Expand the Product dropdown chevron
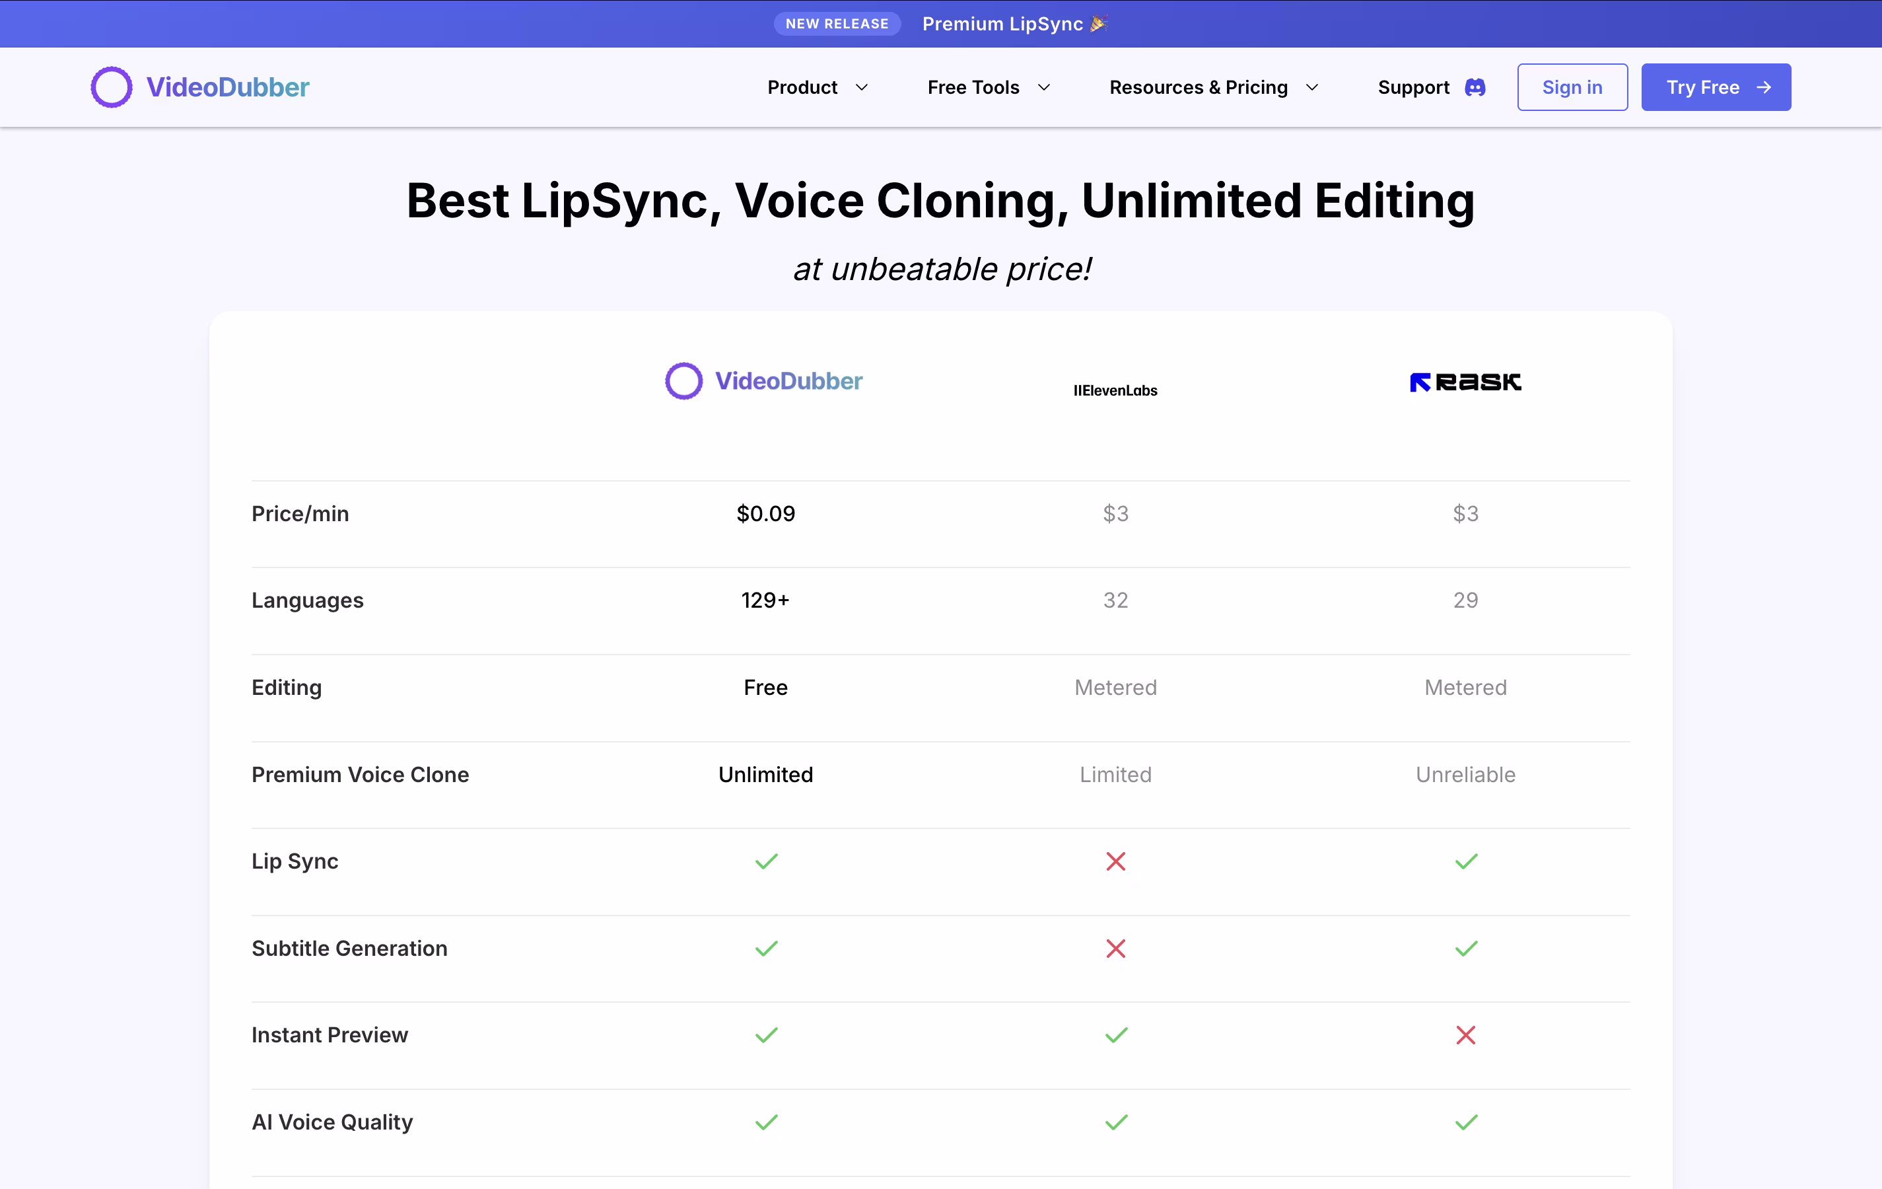The image size is (1882, 1189). (x=861, y=88)
